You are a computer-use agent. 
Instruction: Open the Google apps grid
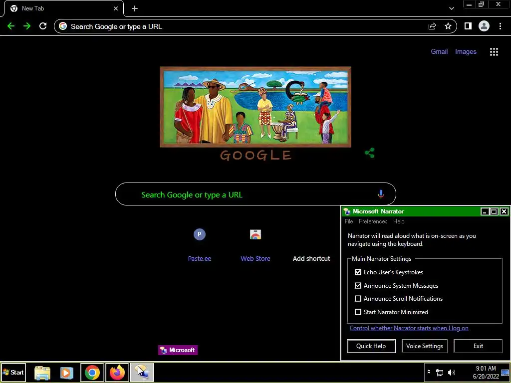(494, 52)
